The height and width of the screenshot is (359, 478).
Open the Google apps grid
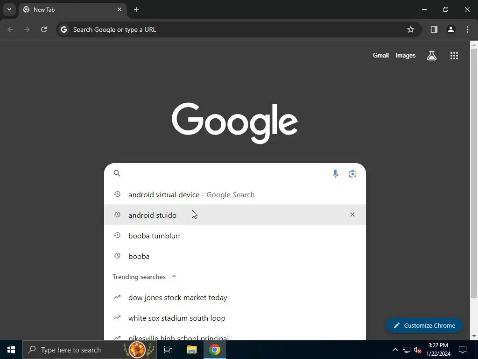coord(454,56)
